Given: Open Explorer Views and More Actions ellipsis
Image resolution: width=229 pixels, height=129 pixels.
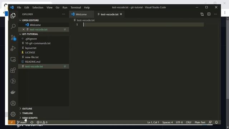Looking at the screenshot, I should pyautogui.click(x=64, y=14).
